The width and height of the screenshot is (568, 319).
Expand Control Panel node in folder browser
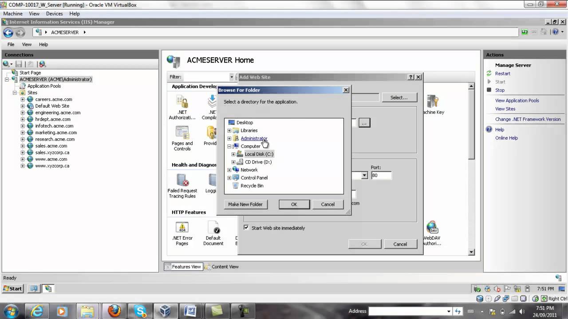(x=229, y=178)
